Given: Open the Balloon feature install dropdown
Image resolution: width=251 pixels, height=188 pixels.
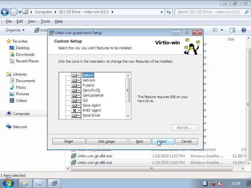Looking at the screenshot, I should [x=76, y=75].
